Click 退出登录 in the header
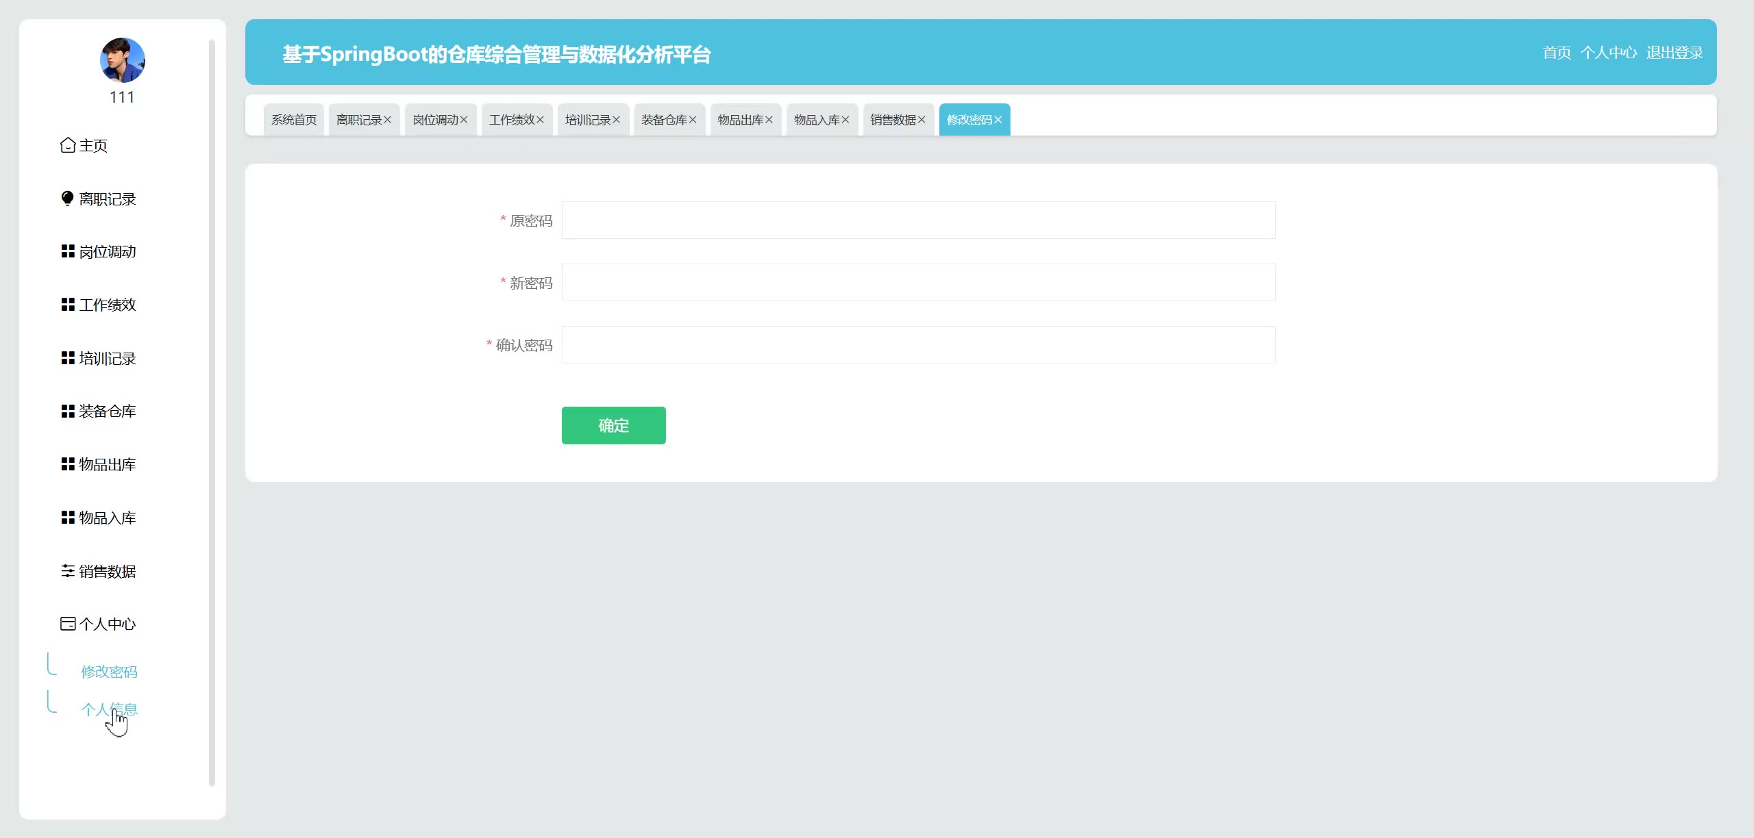1754x838 pixels. click(1674, 53)
